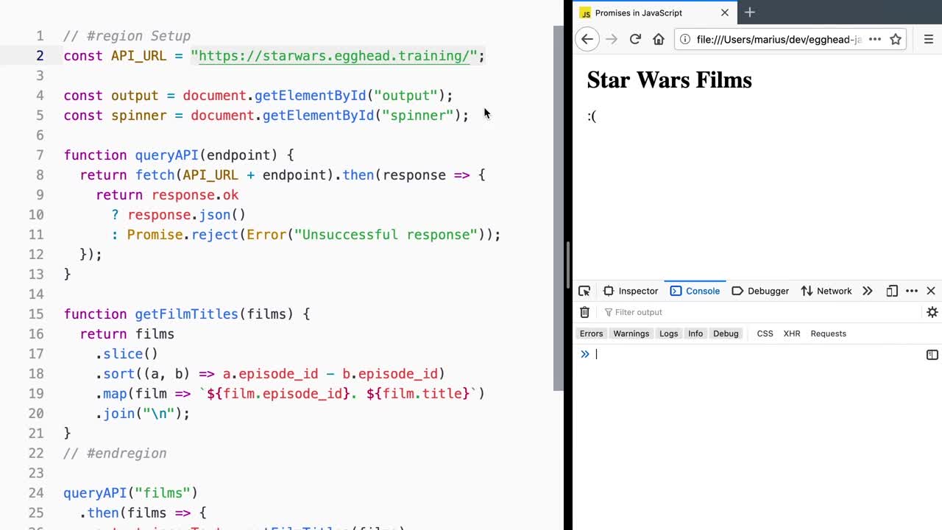Screen dimensions: 942x530
Task: Switch to the Debugger tab
Action: (760, 291)
